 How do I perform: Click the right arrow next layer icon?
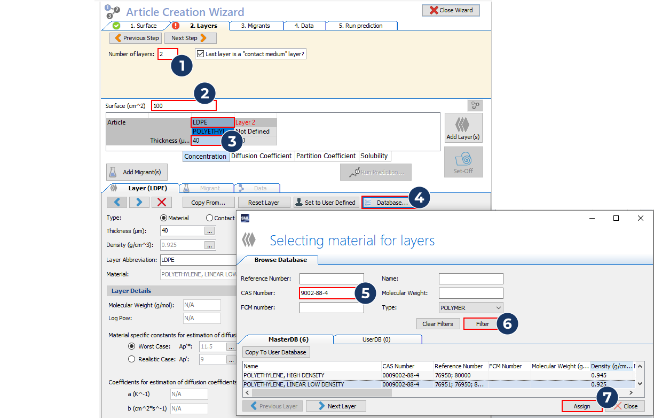coord(139,202)
